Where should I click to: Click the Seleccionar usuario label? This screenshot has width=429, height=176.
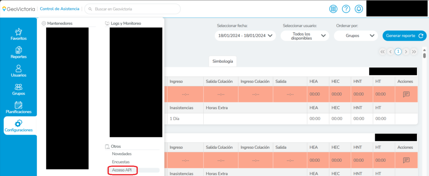click(300, 26)
